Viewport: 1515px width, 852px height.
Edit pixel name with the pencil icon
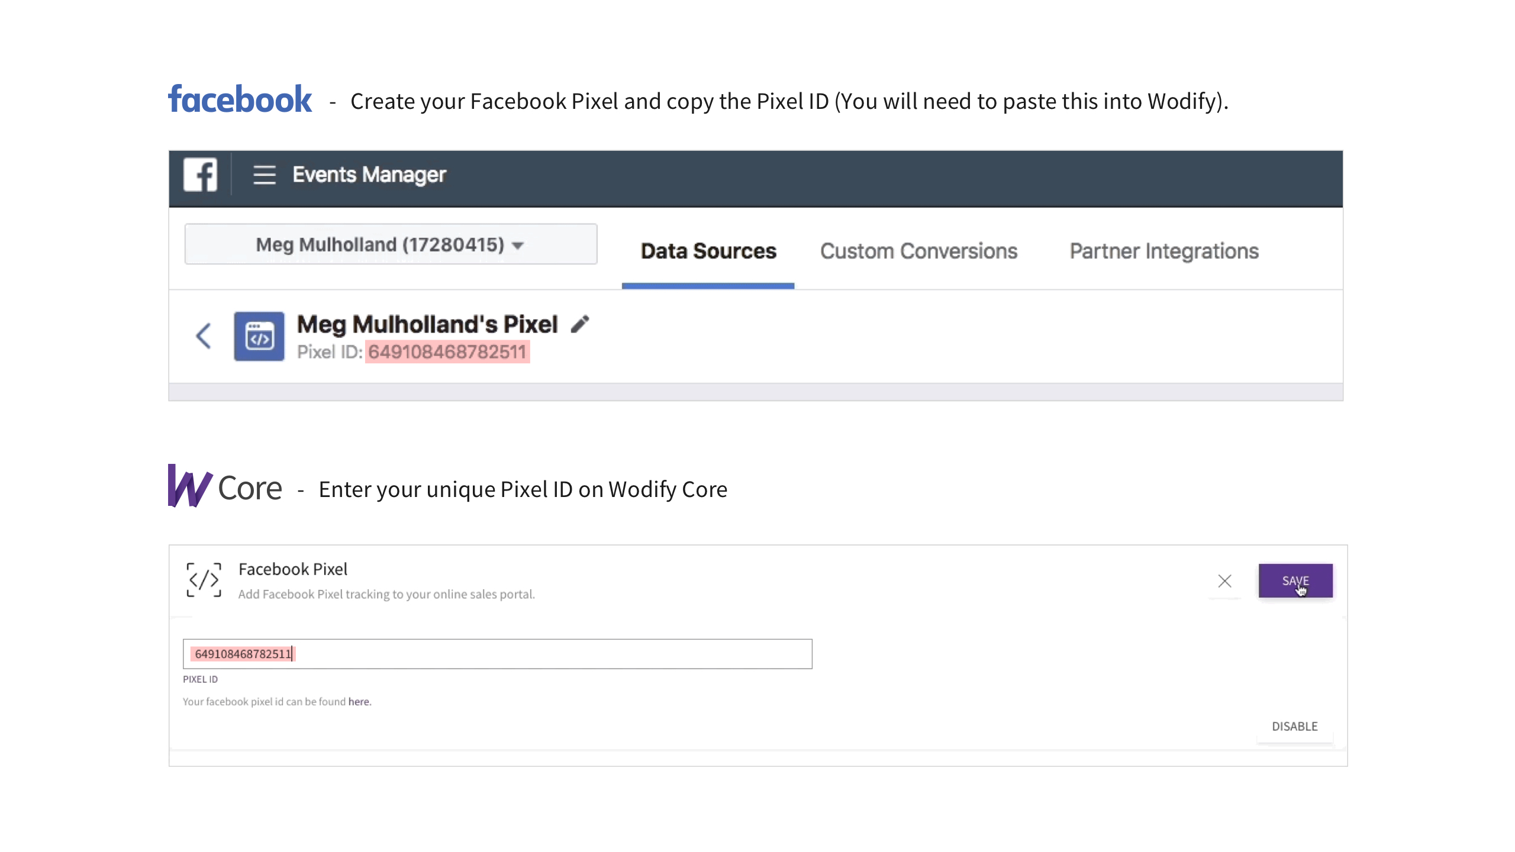(x=580, y=324)
